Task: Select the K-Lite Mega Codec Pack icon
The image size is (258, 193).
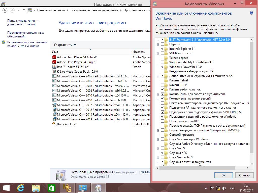Action: coord(54,72)
